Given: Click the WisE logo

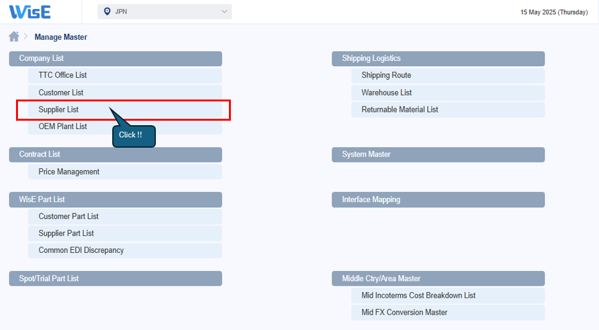Looking at the screenshot, I should tap(30, 12).
